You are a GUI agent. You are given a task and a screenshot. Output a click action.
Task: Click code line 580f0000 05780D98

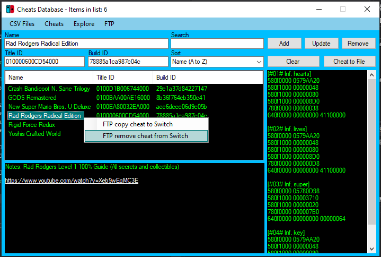tap(294, 191)
